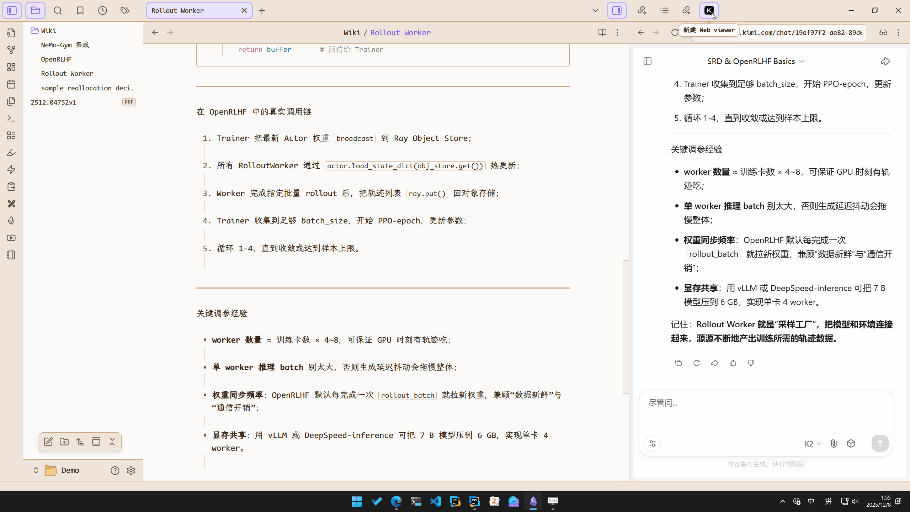Expand the tab list chevron
Viewport: 910px width, 512px height.
[x=595, y=11]
